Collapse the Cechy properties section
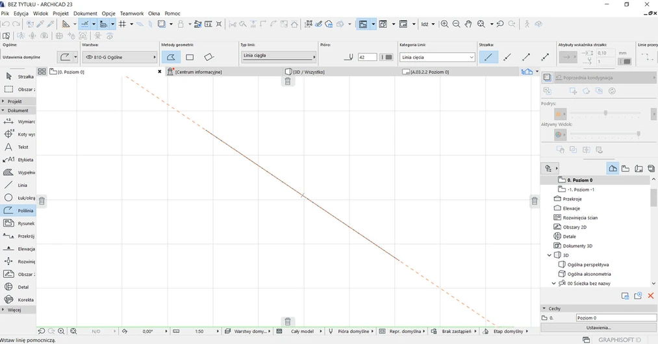 click(x=544, y=308)
